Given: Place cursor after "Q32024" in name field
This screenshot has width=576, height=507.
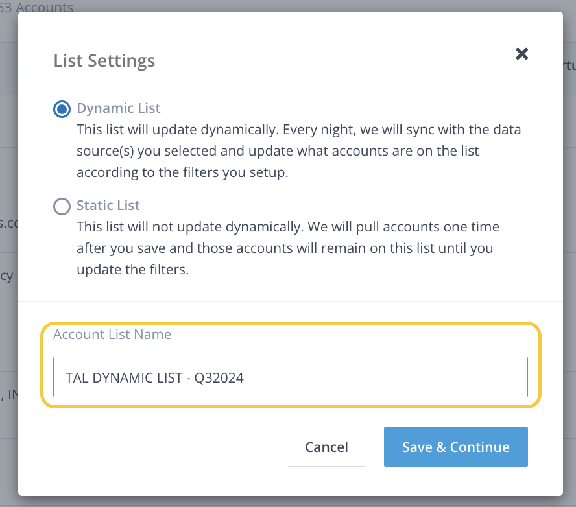Looking at the screenshot, I should pos(245,377).
